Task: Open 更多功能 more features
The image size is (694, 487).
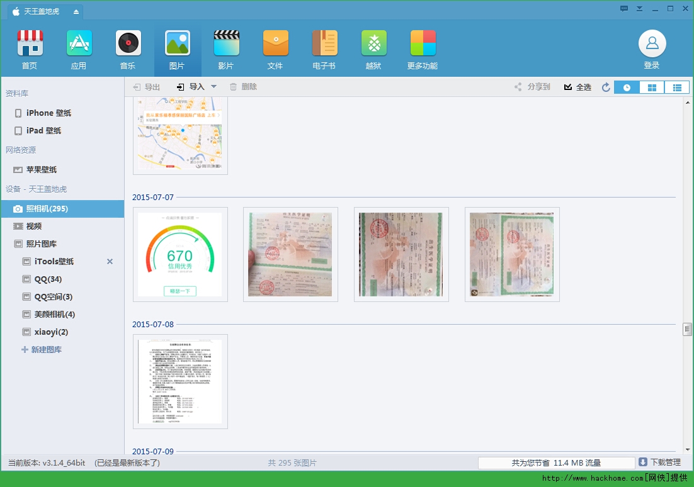Action: point(423,50)
